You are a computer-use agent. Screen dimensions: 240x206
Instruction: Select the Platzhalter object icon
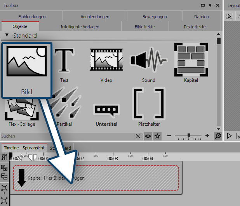[x=149, y=104]
